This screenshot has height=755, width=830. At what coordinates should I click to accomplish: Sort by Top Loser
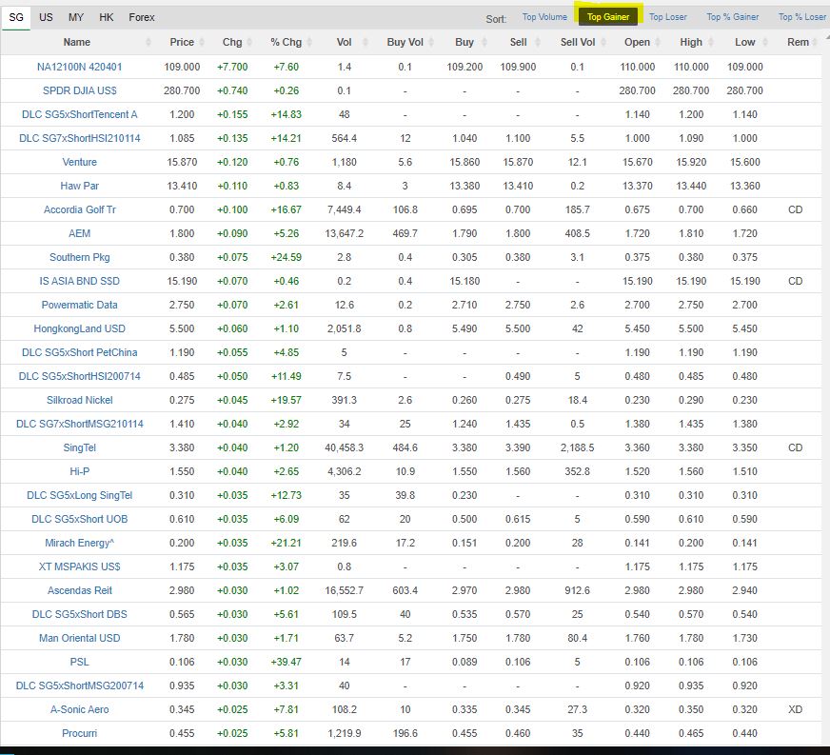668,17
